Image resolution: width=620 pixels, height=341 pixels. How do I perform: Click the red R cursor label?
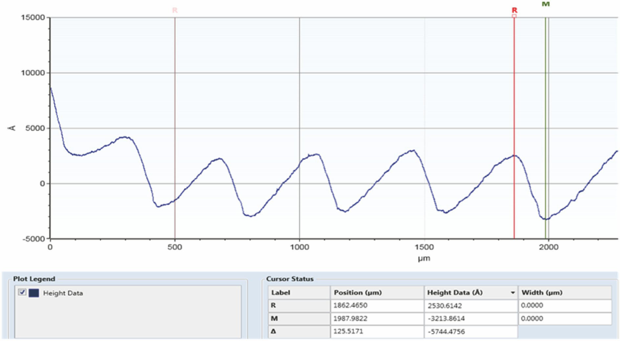(514, 10)
